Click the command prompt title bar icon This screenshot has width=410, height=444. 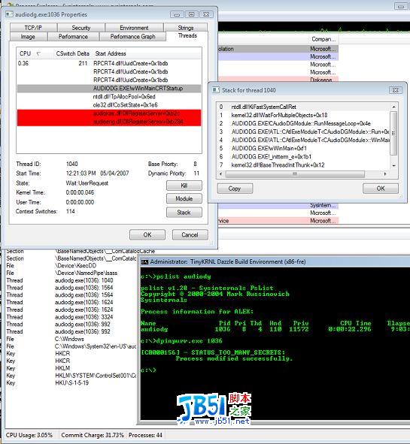coord(144,262)
